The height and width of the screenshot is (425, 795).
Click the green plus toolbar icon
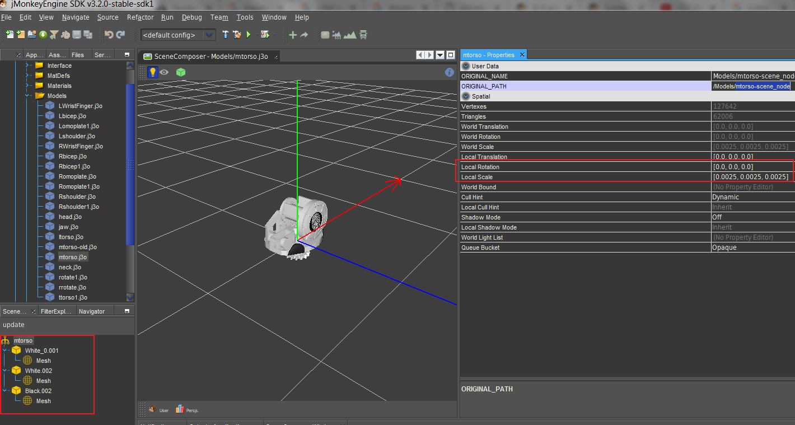pos(292,35)
